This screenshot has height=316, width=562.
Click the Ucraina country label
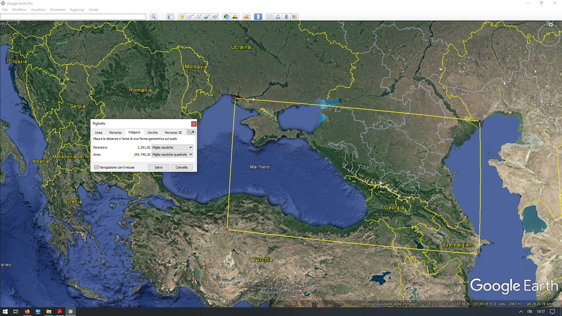[x=241, y=47]
